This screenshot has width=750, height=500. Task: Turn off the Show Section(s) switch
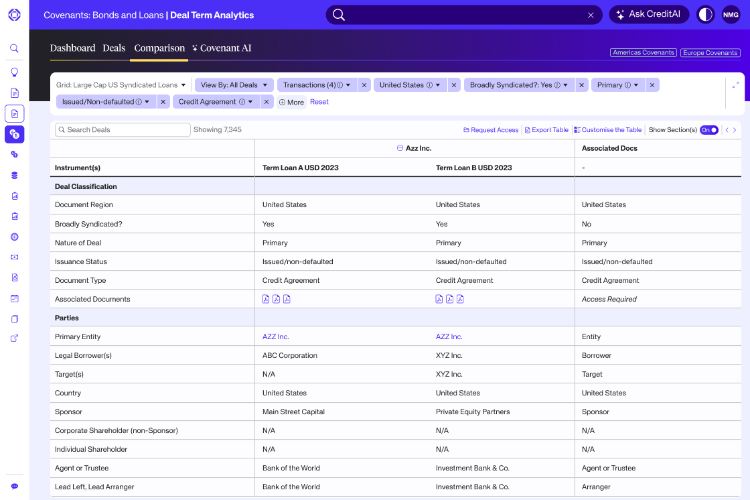point(708,130)
